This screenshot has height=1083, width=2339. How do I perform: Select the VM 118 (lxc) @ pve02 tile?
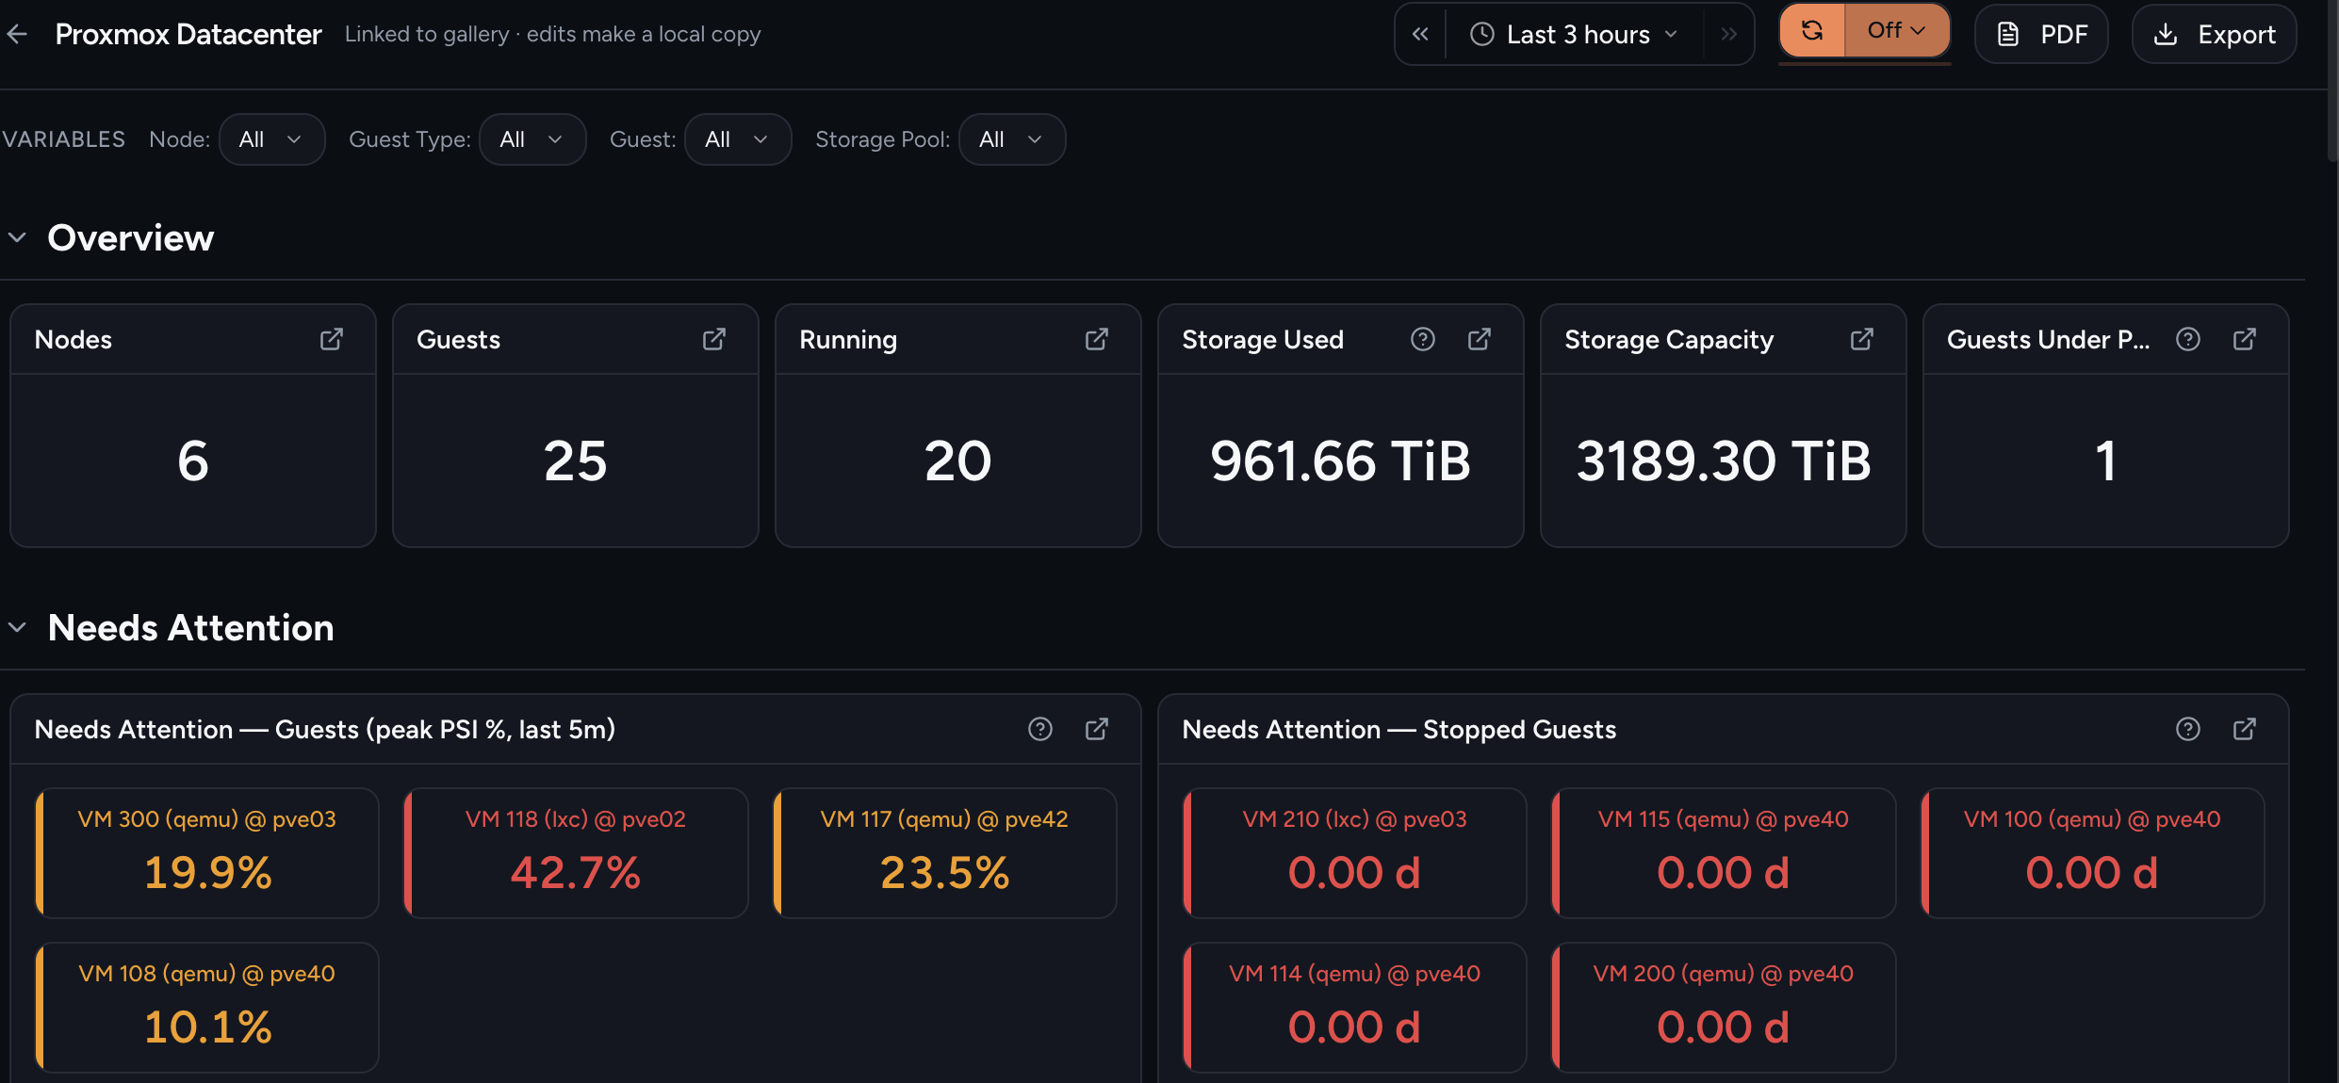[x=576, y=852]
